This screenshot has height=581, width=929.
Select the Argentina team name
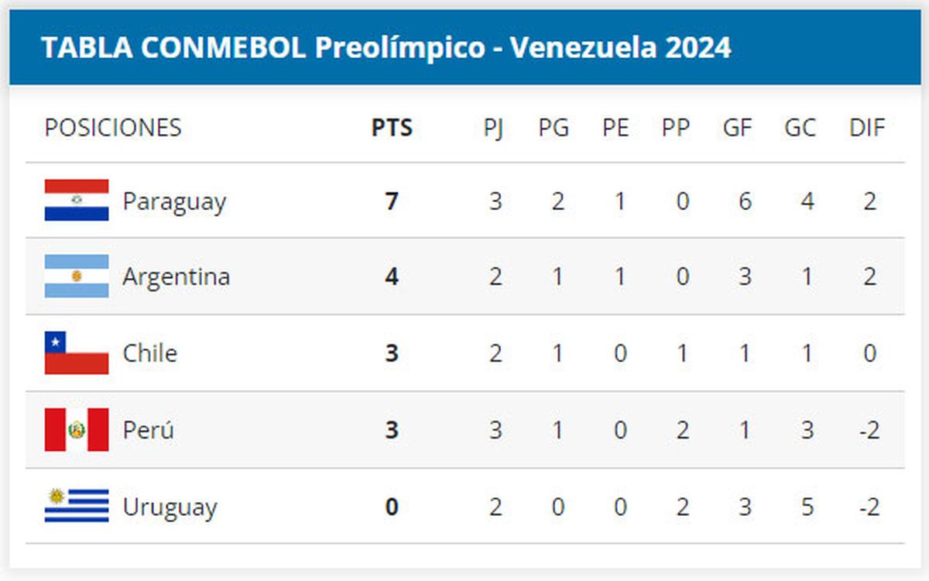pyautogui.click(x=176, y=277)
